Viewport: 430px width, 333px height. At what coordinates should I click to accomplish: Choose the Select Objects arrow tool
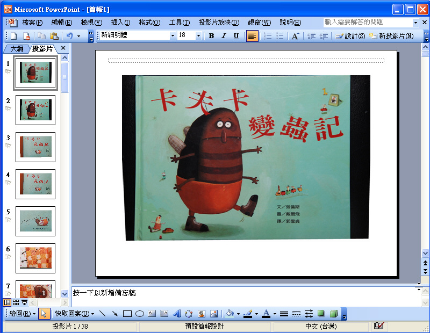pyautogui.click(x=44, y=314)
